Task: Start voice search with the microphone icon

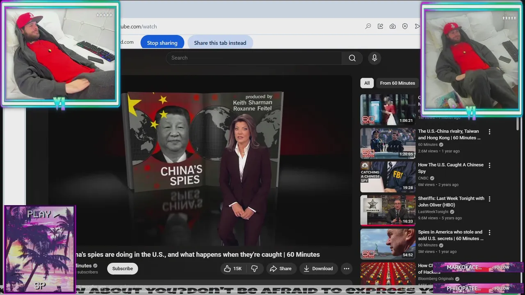Action: [374, 58]
